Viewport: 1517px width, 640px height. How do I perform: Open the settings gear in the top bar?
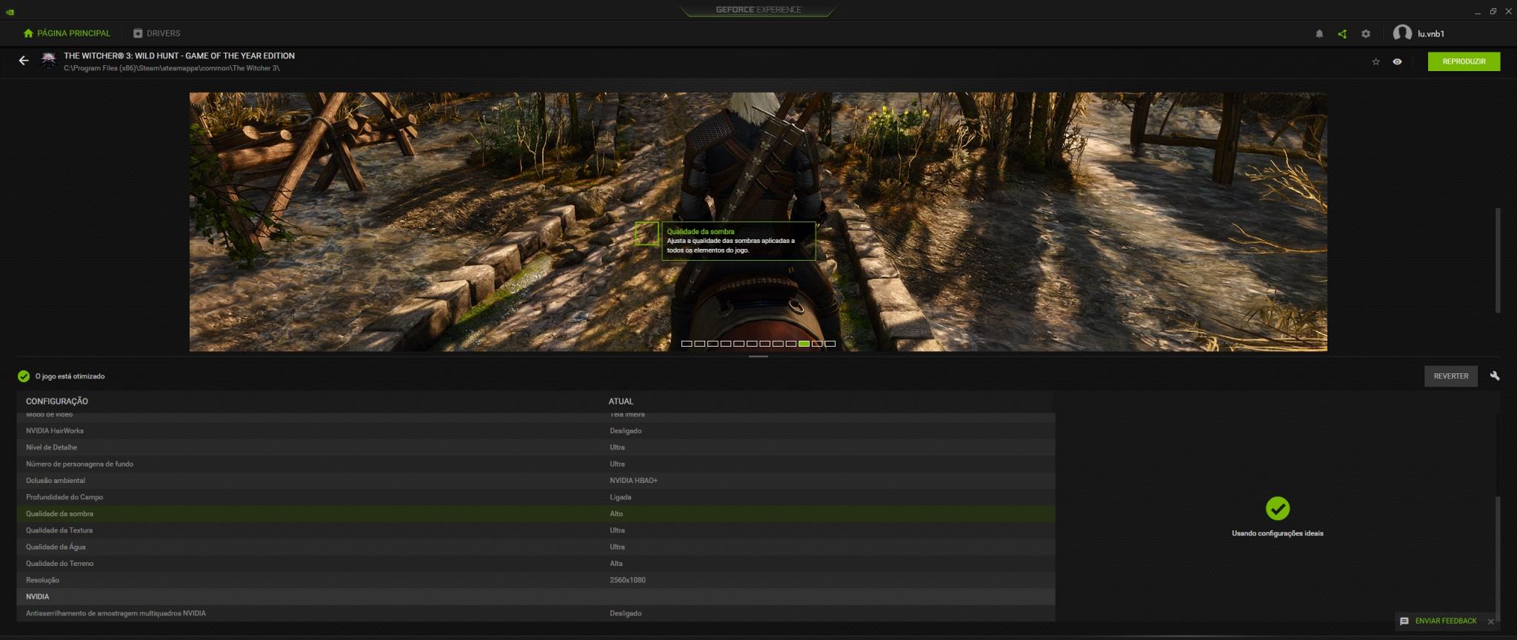click(x=1366, y=33)
